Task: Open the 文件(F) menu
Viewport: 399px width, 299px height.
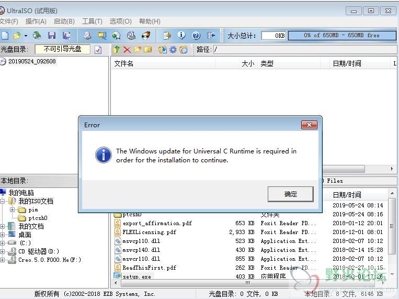Action: [9, 21]
